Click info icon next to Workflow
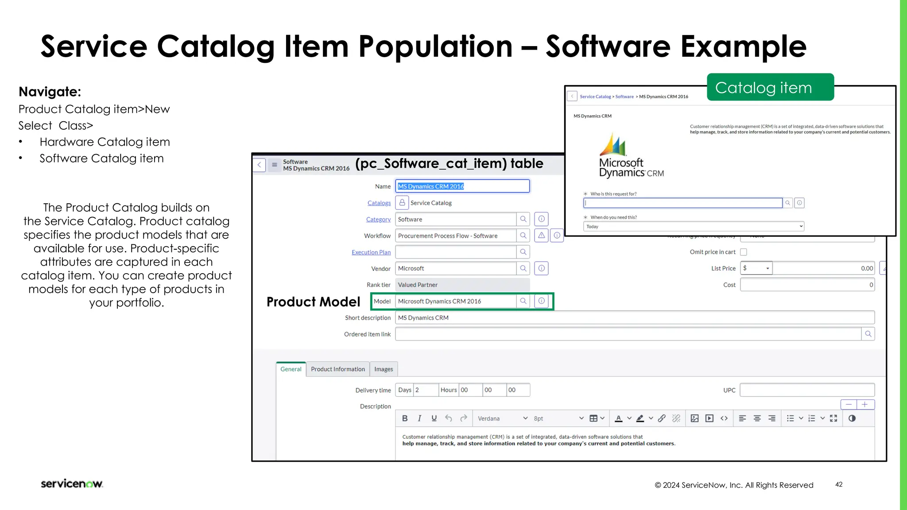Screen dimensions: 907x510 pyautogui.click(x=557, y=236)
